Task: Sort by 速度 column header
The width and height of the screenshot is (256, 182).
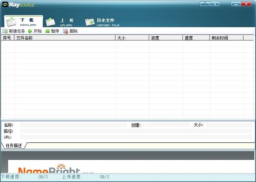Action: (x=196, y=38)
